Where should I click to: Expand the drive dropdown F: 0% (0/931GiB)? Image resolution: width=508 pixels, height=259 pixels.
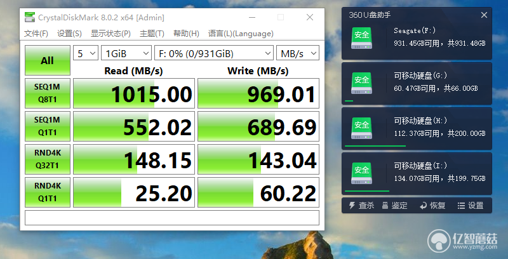pyautogui.click(x=214, y=53)
